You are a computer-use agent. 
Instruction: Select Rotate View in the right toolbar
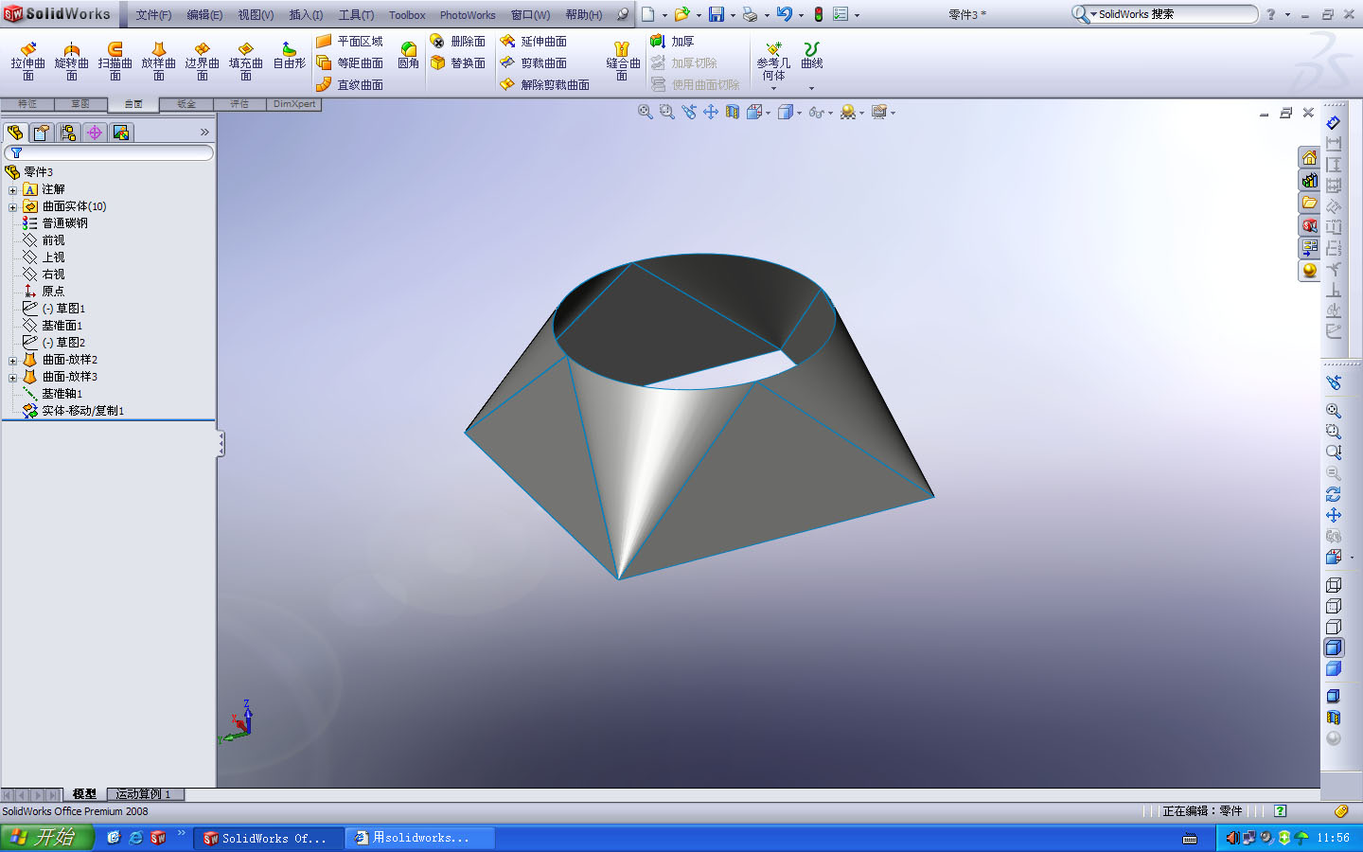[1334, 494]
